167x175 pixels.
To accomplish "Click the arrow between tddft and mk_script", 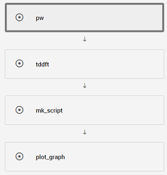I will 85,86.
